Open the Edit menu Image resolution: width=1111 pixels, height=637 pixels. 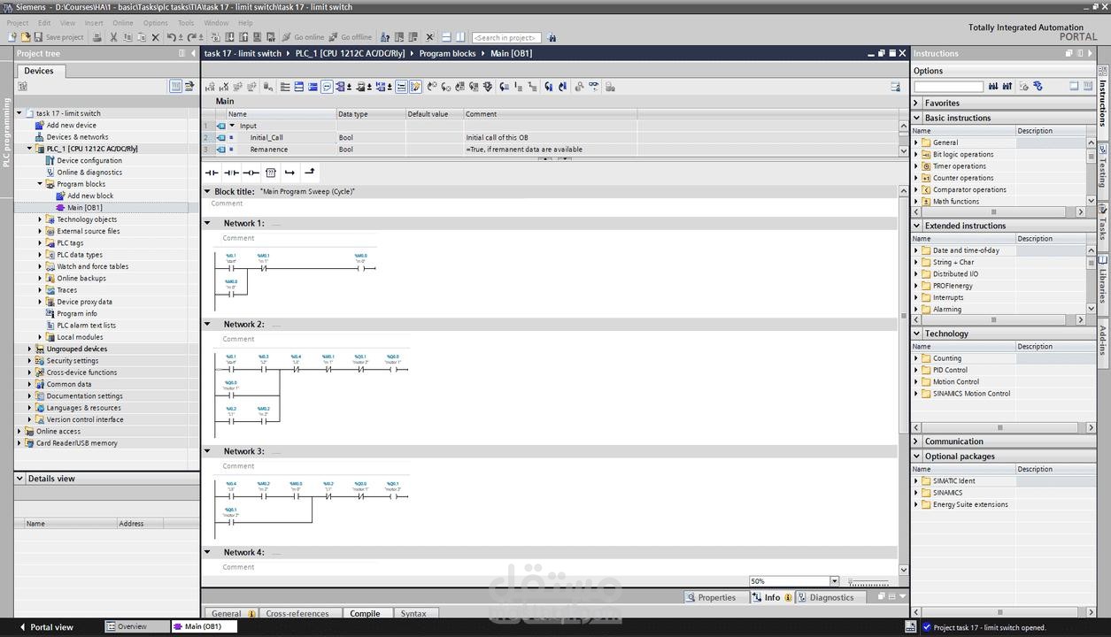pyautogui.click(x=44, y=23)
